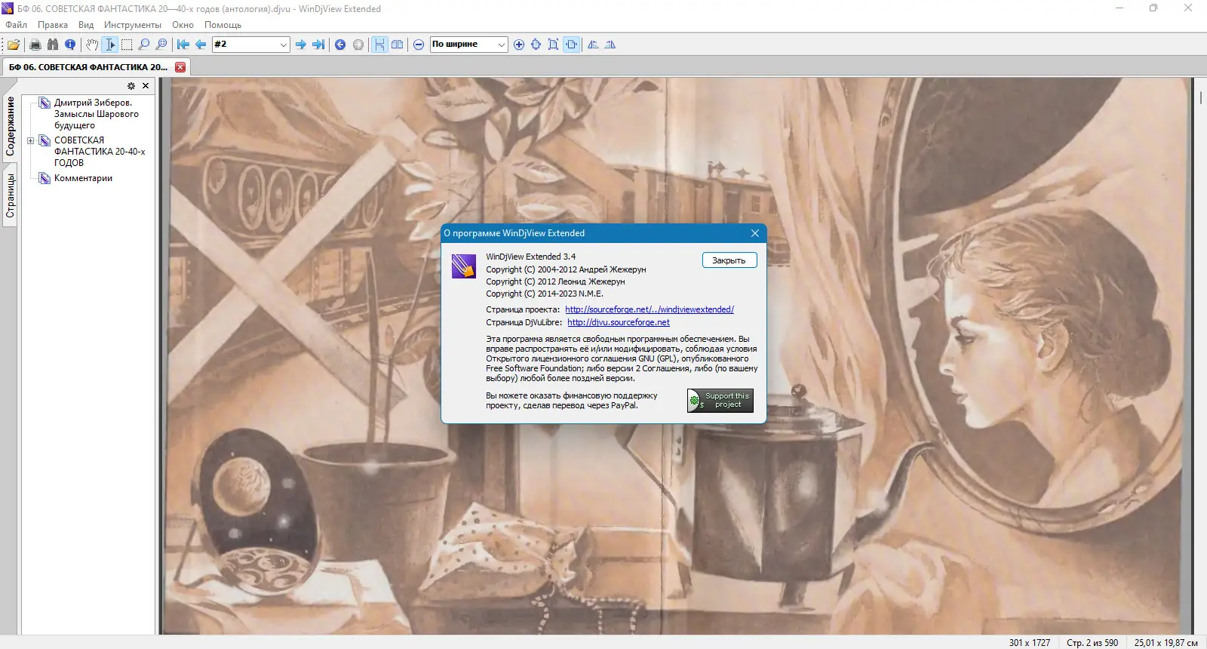Viewport: 1207px width, 649px height.
Task: Click the 301 x 1727 status value
Action: click(1030, 643)
